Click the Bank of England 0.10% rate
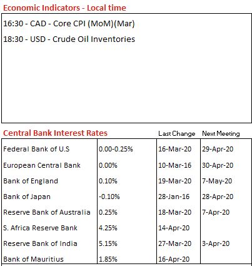252x266 pixels. (108, 181)
